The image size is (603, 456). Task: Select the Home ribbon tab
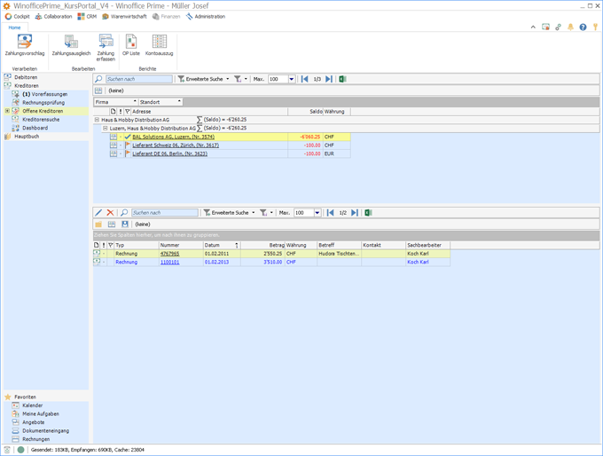click(x=14, y=28)
